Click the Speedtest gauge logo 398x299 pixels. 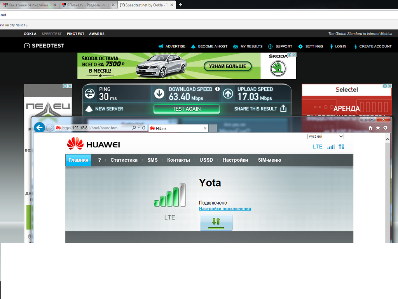click(27, 46)
